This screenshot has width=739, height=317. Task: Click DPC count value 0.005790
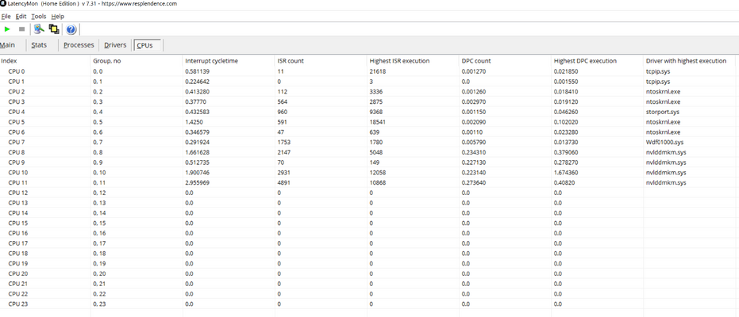tap(474, 142)
